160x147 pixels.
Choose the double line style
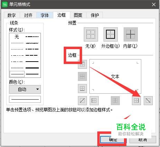tap(32, 74)
